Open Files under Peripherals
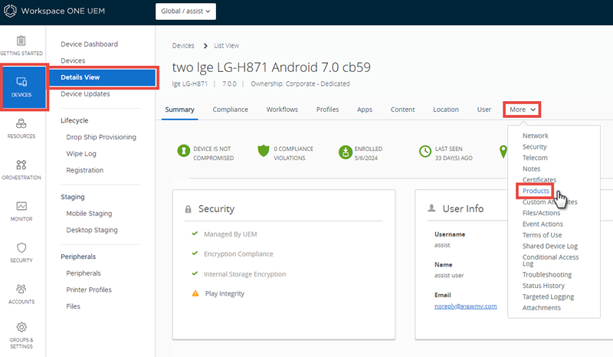Viewport: 613px width, 357px height. 73,306
